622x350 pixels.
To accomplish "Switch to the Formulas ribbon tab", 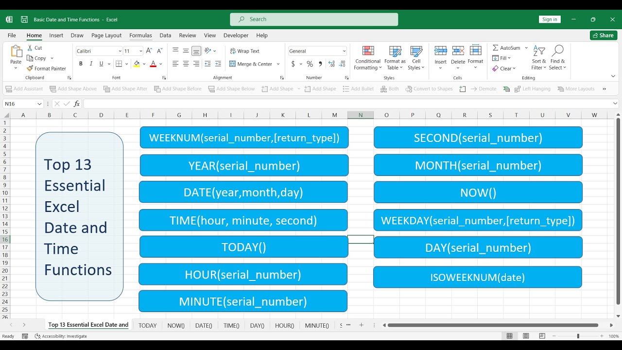I will coord(140,35).
